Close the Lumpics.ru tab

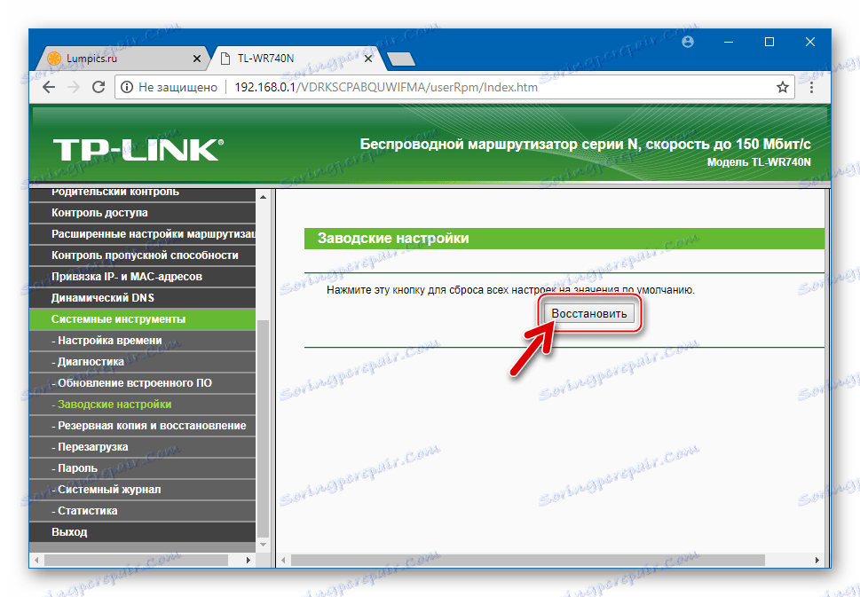[x=197, y=59]
